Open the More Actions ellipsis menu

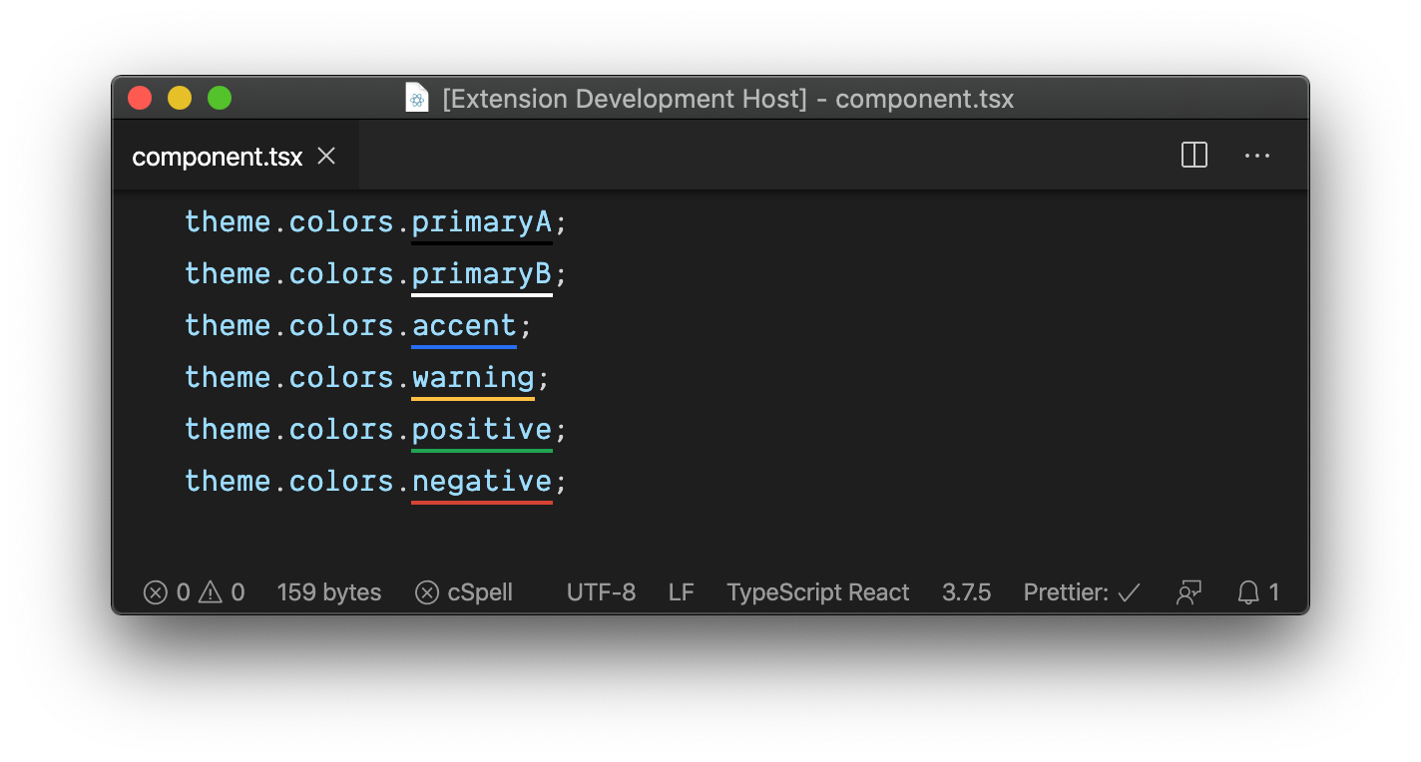1256,156
